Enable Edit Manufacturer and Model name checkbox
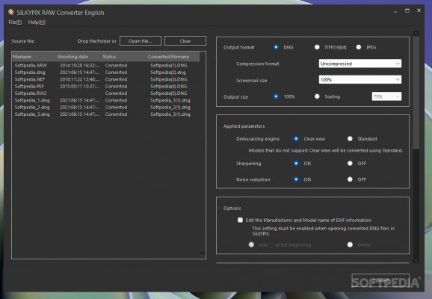Image resolution: width=432 pixels, height=299 pixels. coord(240,220)
